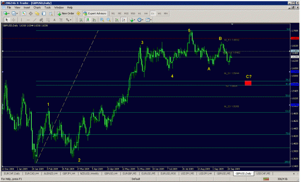301x182 pixels.
Task: Open the Indicators list icon
Action: click(131, 20)
